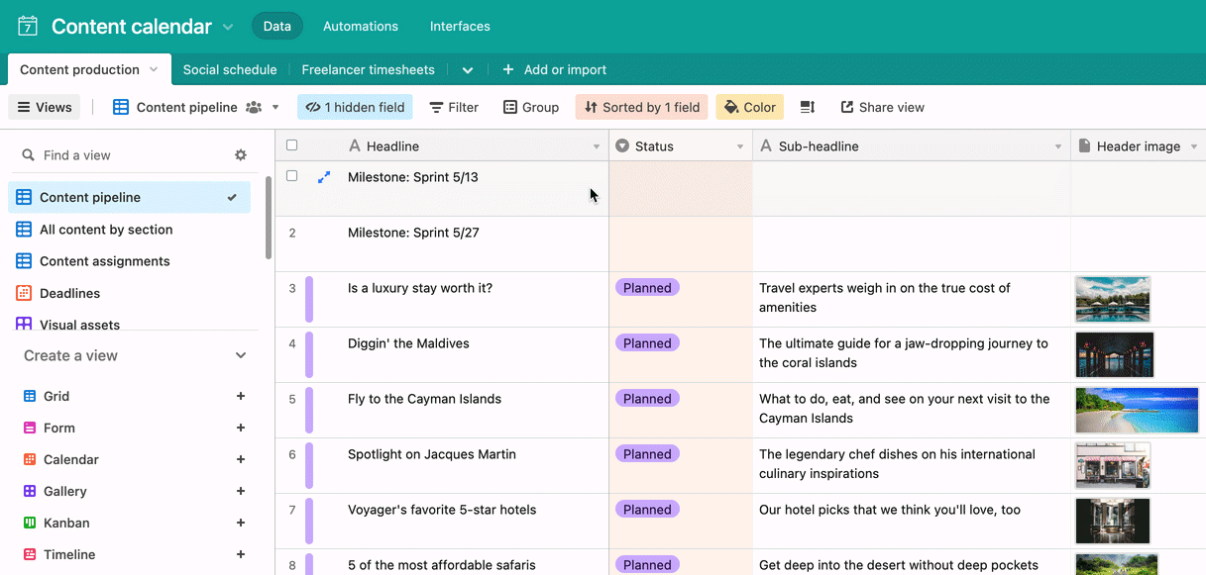Select the header checkbox to select all rows
The image size is (1206, 575).
pos(291,144)
